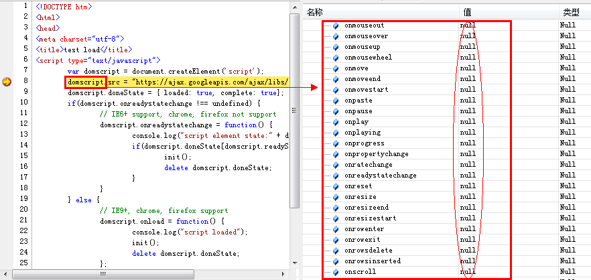Click the property icon beside onmoveend

point(336,79)
